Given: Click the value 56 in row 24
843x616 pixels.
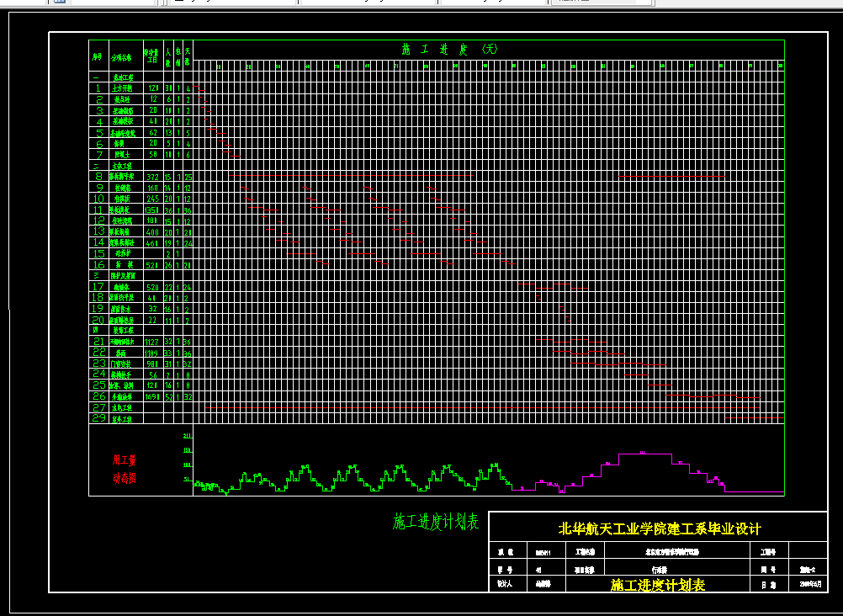Looking at the screenshot, I should coord(153,375).
